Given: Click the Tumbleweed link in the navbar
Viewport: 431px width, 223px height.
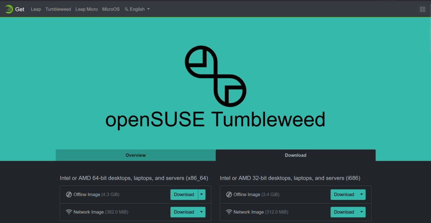Looking at the screenshot, I should (58, 9).
